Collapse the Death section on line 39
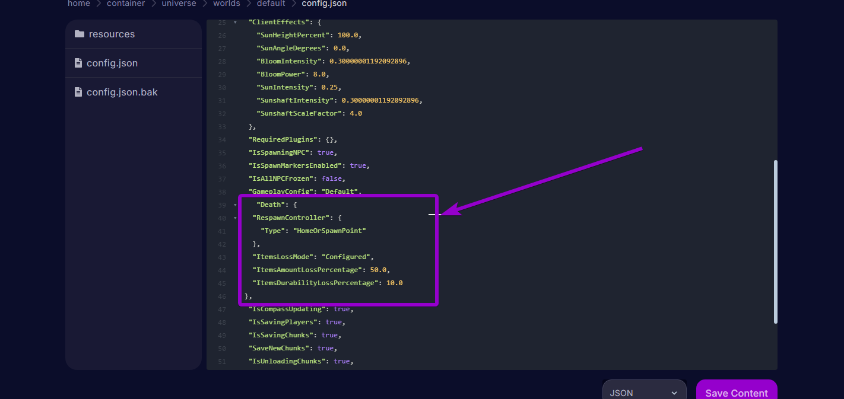Viewport: 844px width, 399px height. (234, 204)
